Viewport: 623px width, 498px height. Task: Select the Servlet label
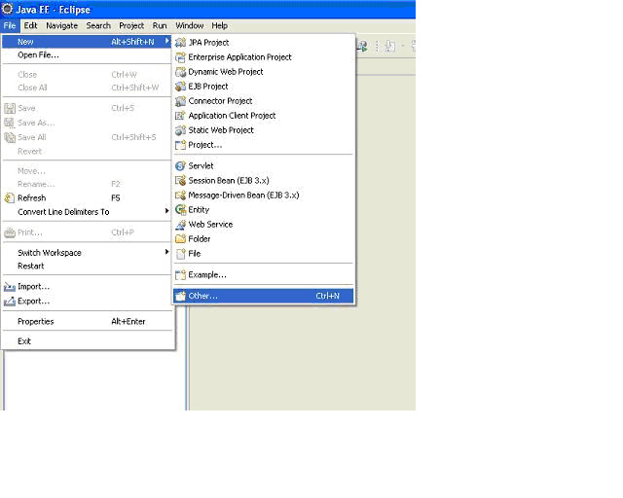[202, 166]
